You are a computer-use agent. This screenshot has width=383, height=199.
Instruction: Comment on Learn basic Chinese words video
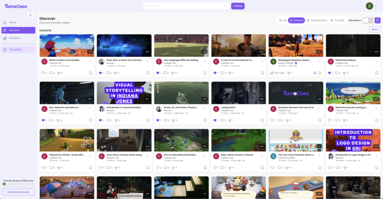[108, 168]
